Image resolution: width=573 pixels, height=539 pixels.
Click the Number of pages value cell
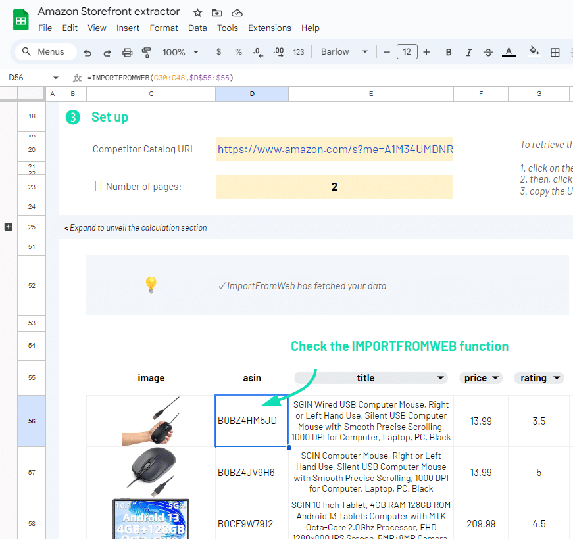tap(334, 187)
